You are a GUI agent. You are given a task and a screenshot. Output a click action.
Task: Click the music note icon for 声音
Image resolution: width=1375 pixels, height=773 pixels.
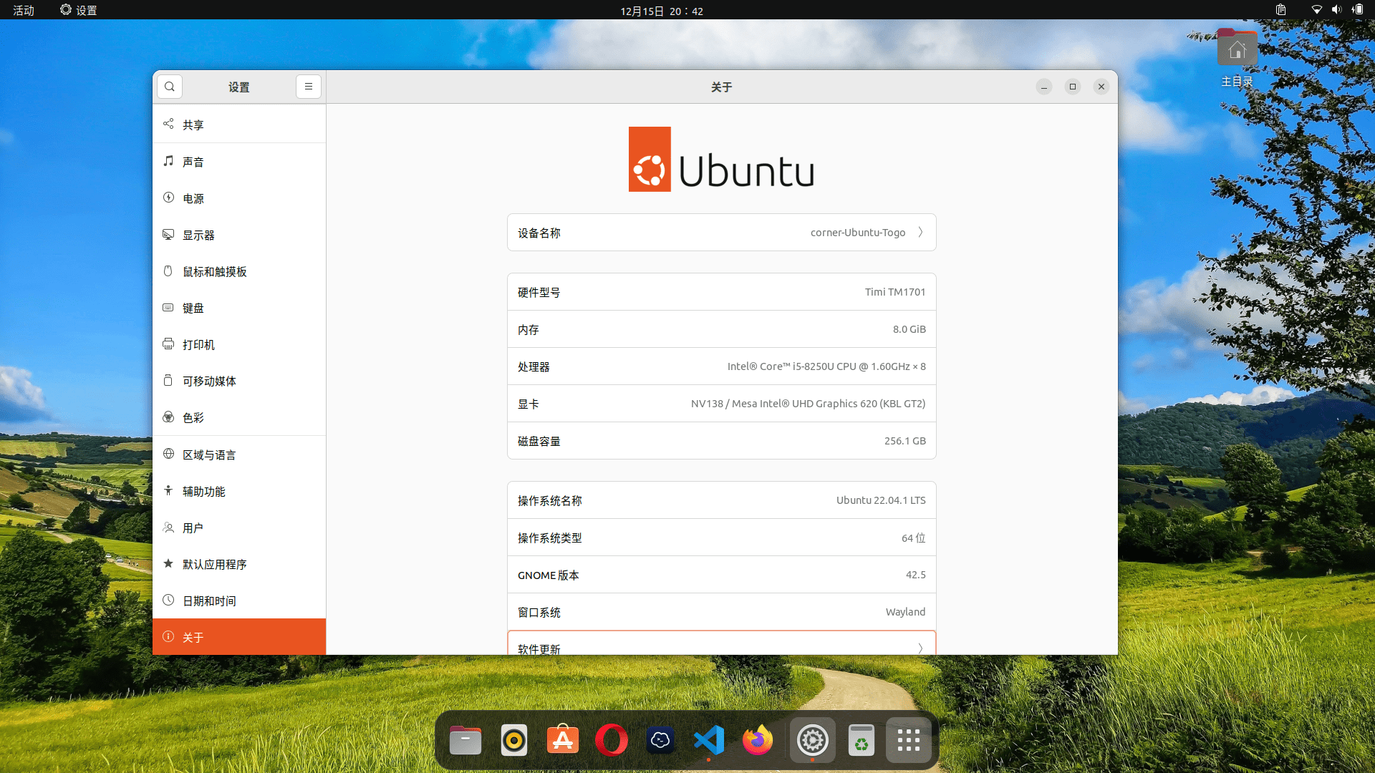click(x=168, y=161)
